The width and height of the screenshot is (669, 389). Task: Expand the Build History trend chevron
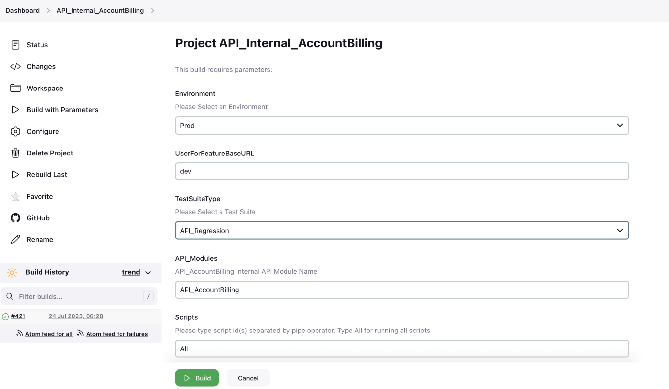148,273
